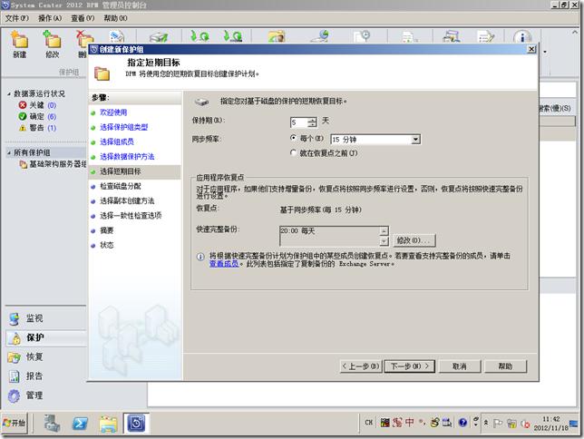Screen dimensions: 584x439
Task: Go to the 选择数据保护方法 wizard step
Action: (127, 157)
